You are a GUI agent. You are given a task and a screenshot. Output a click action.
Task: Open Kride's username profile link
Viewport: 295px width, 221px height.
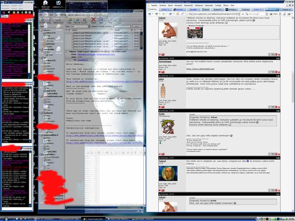coord(162,114)
